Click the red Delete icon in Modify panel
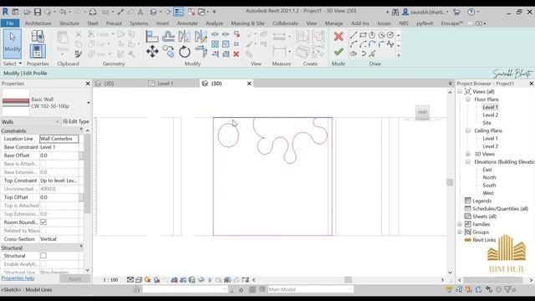Screen dimensions: 535x301 tap(236, 54)
